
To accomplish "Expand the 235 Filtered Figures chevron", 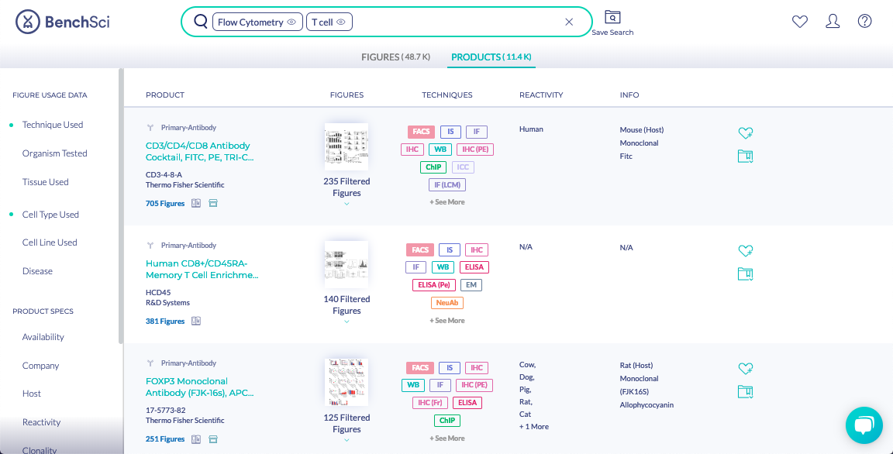I will (347, 205).
